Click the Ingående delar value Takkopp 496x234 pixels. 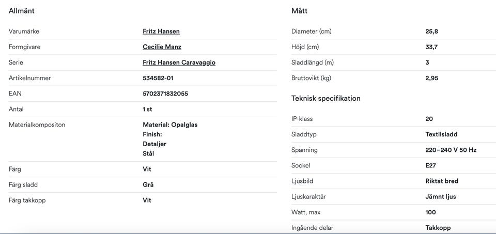[438, 228]
